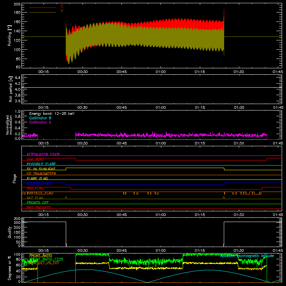Click the Roll period axis title
286x286 pixels.
click(x=11, y=89)
